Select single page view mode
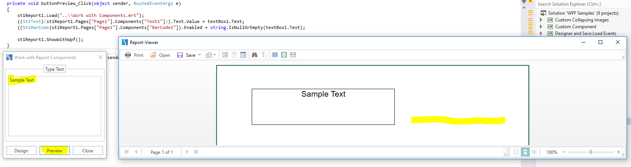631x167 pixels. pyautogui.click(x=516, y=152)
